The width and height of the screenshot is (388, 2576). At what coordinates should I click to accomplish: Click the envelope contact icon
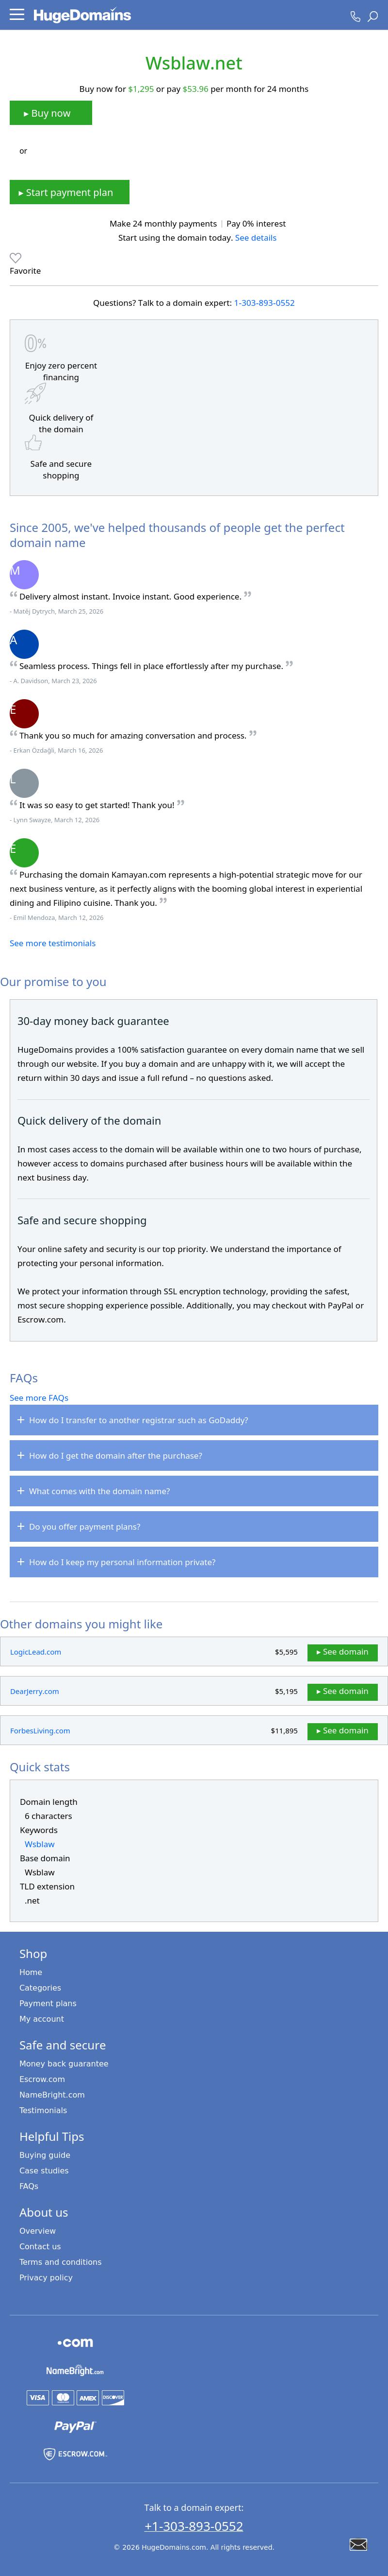(358, 2543)
